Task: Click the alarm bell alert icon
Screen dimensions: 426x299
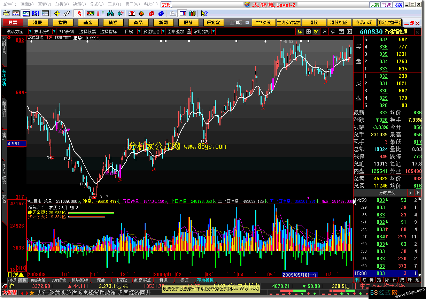Action: [x=120, y=14]
